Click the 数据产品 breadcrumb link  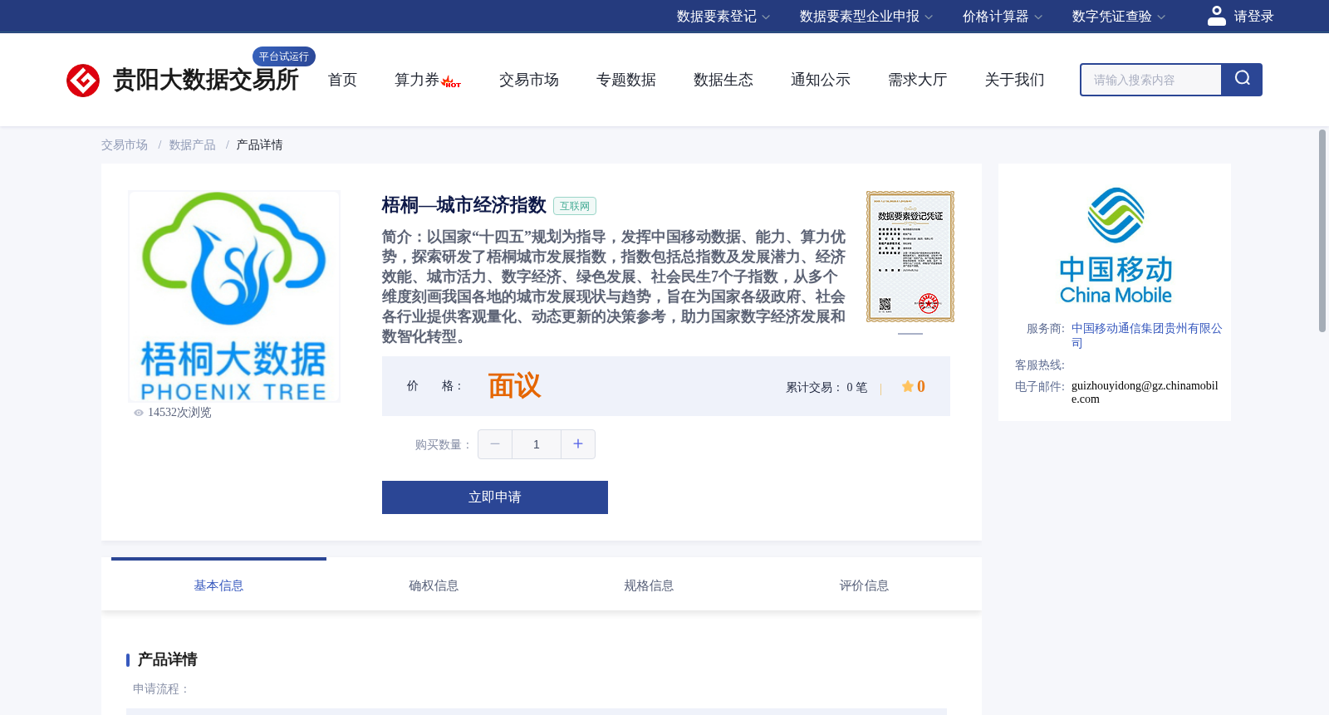tap(193, 145)
